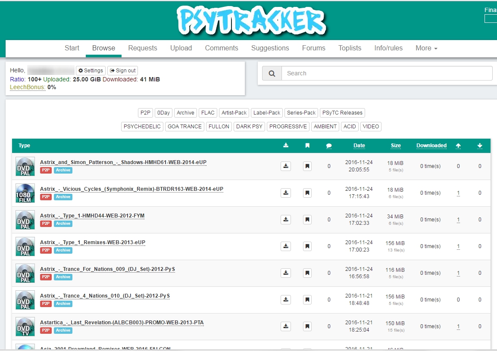Click the search magnifier icon

pos(272,74)
